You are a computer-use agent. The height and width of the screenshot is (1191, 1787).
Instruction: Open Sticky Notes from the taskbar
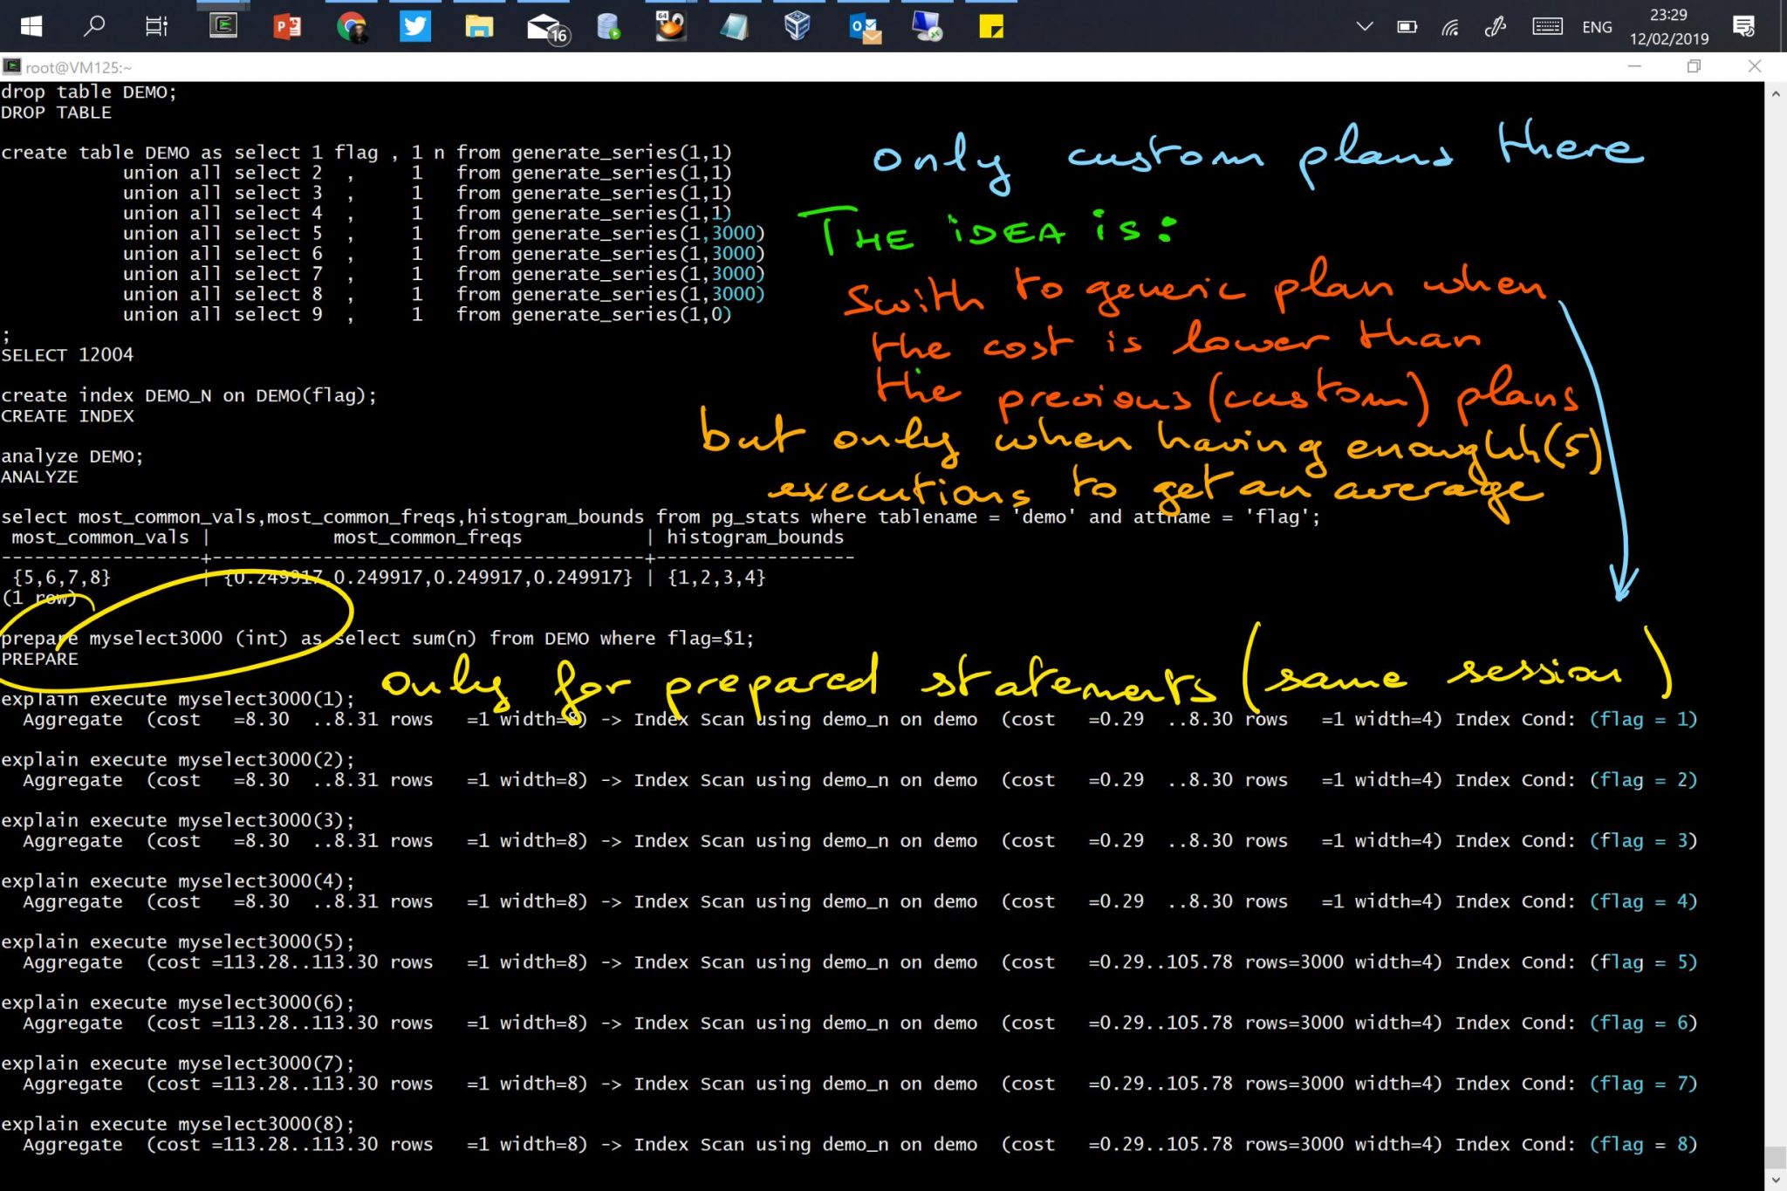click(992, 26)
